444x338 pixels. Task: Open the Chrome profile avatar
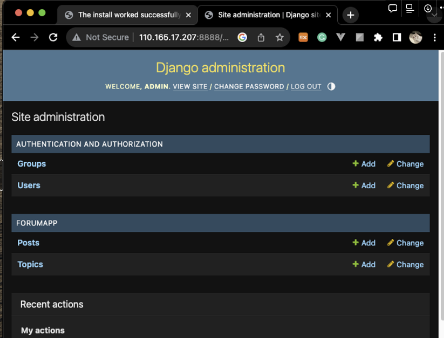(416, 37)
